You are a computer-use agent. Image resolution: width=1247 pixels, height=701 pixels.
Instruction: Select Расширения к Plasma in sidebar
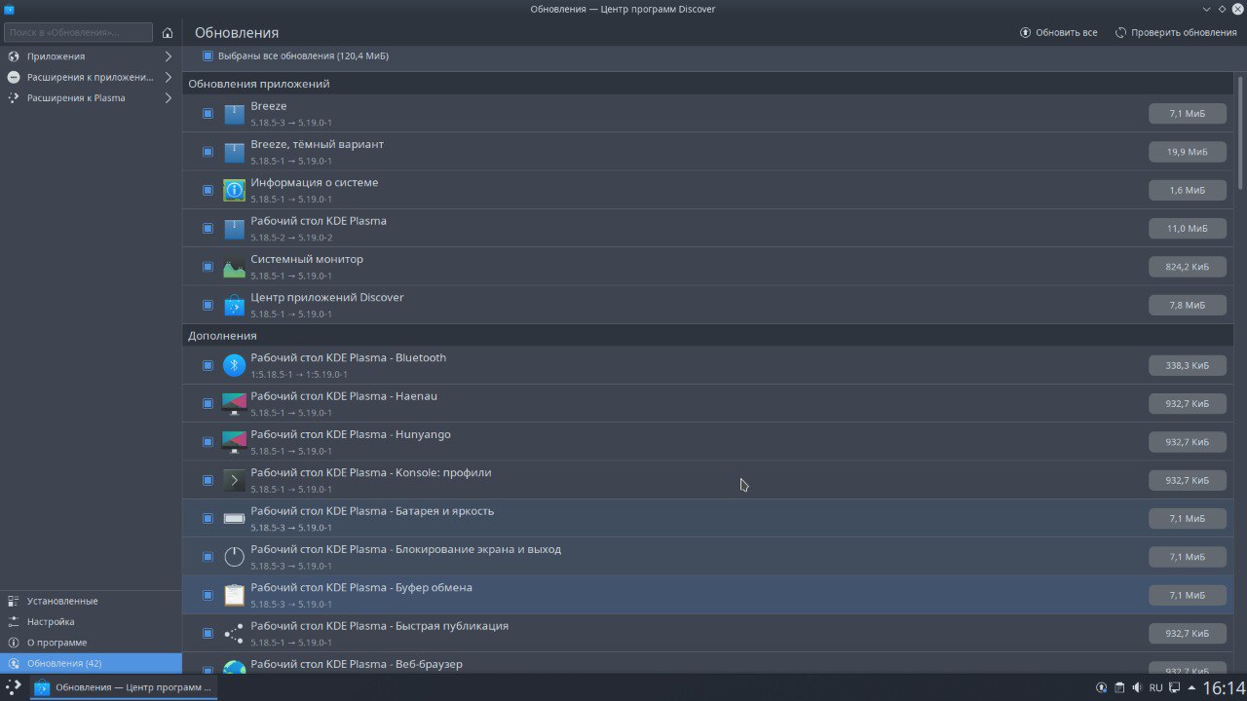91,97
